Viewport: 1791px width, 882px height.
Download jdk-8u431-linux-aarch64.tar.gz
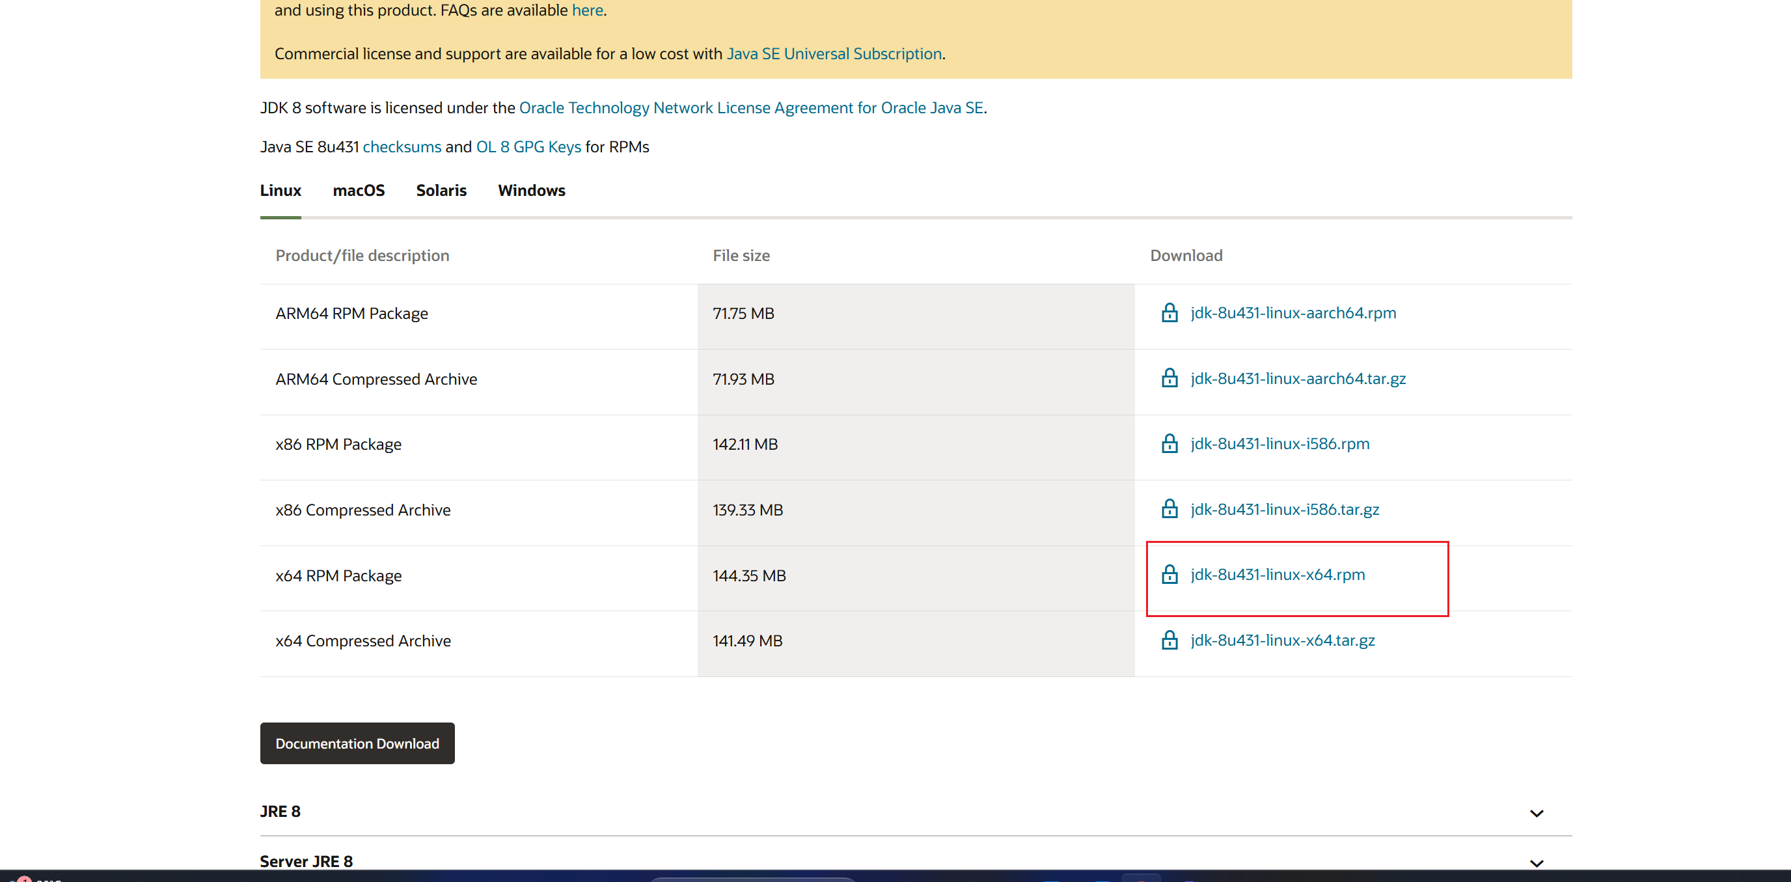(1297, 378)
